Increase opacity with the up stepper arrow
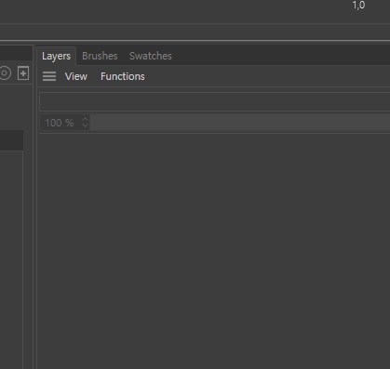This screenshot has height=369, width=390. tap(86, 119)
